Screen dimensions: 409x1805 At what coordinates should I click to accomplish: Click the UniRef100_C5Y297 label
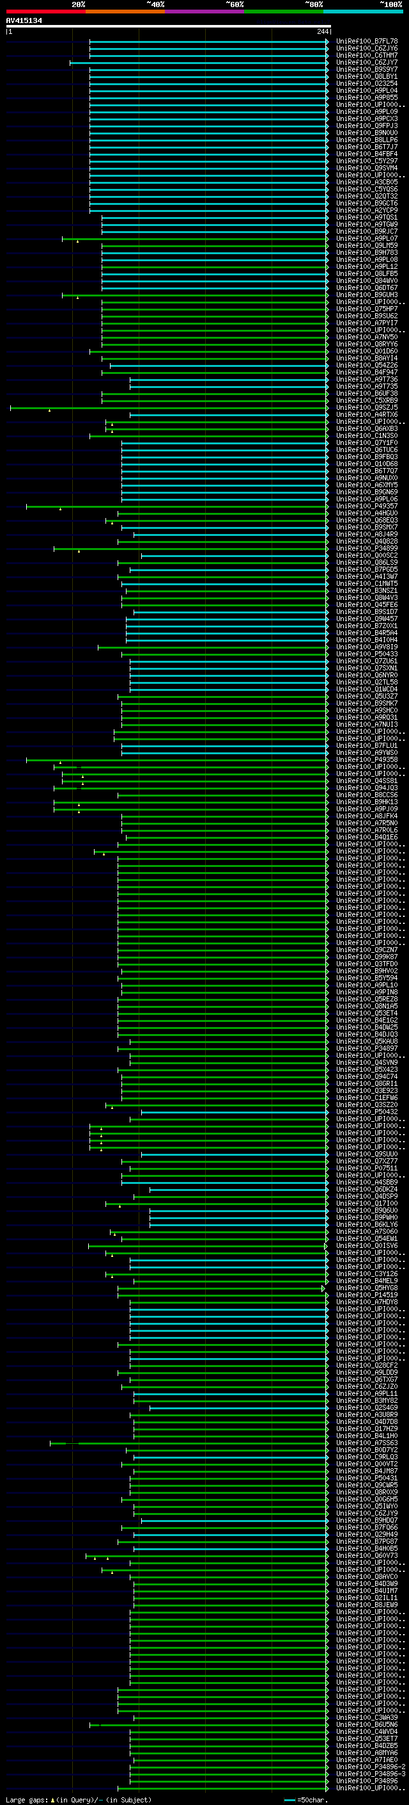[367, 161]
